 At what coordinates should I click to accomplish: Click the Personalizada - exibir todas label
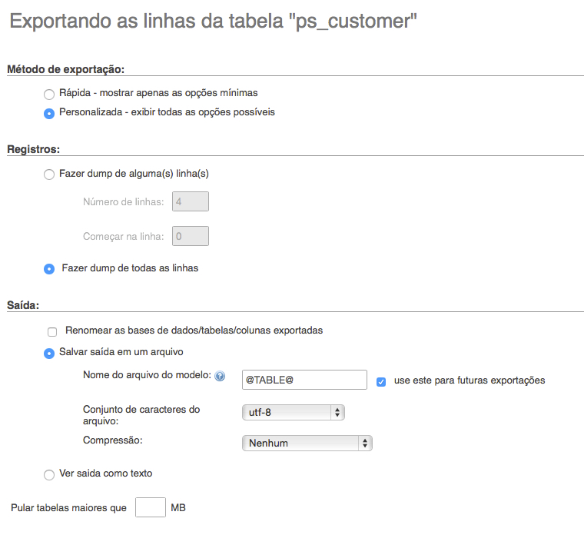(167, 112)
